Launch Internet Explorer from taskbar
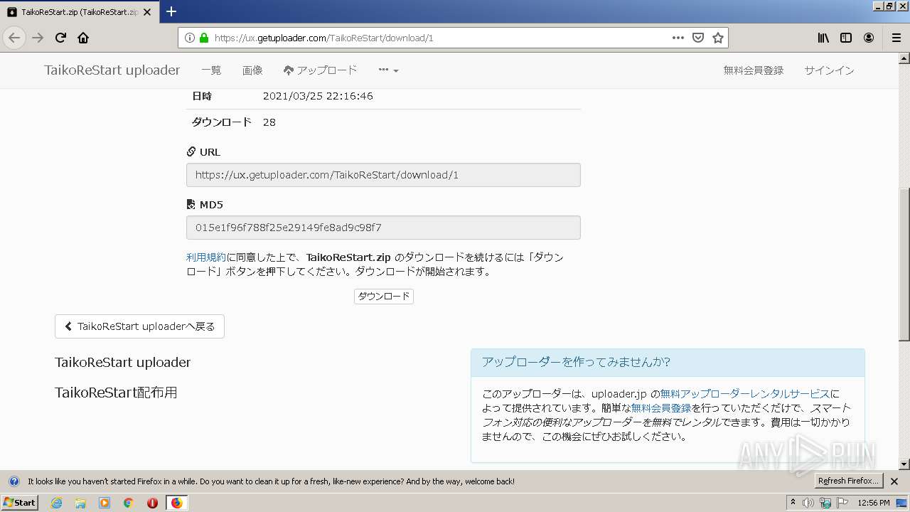 pyautogui.click(x=56, y=503)
